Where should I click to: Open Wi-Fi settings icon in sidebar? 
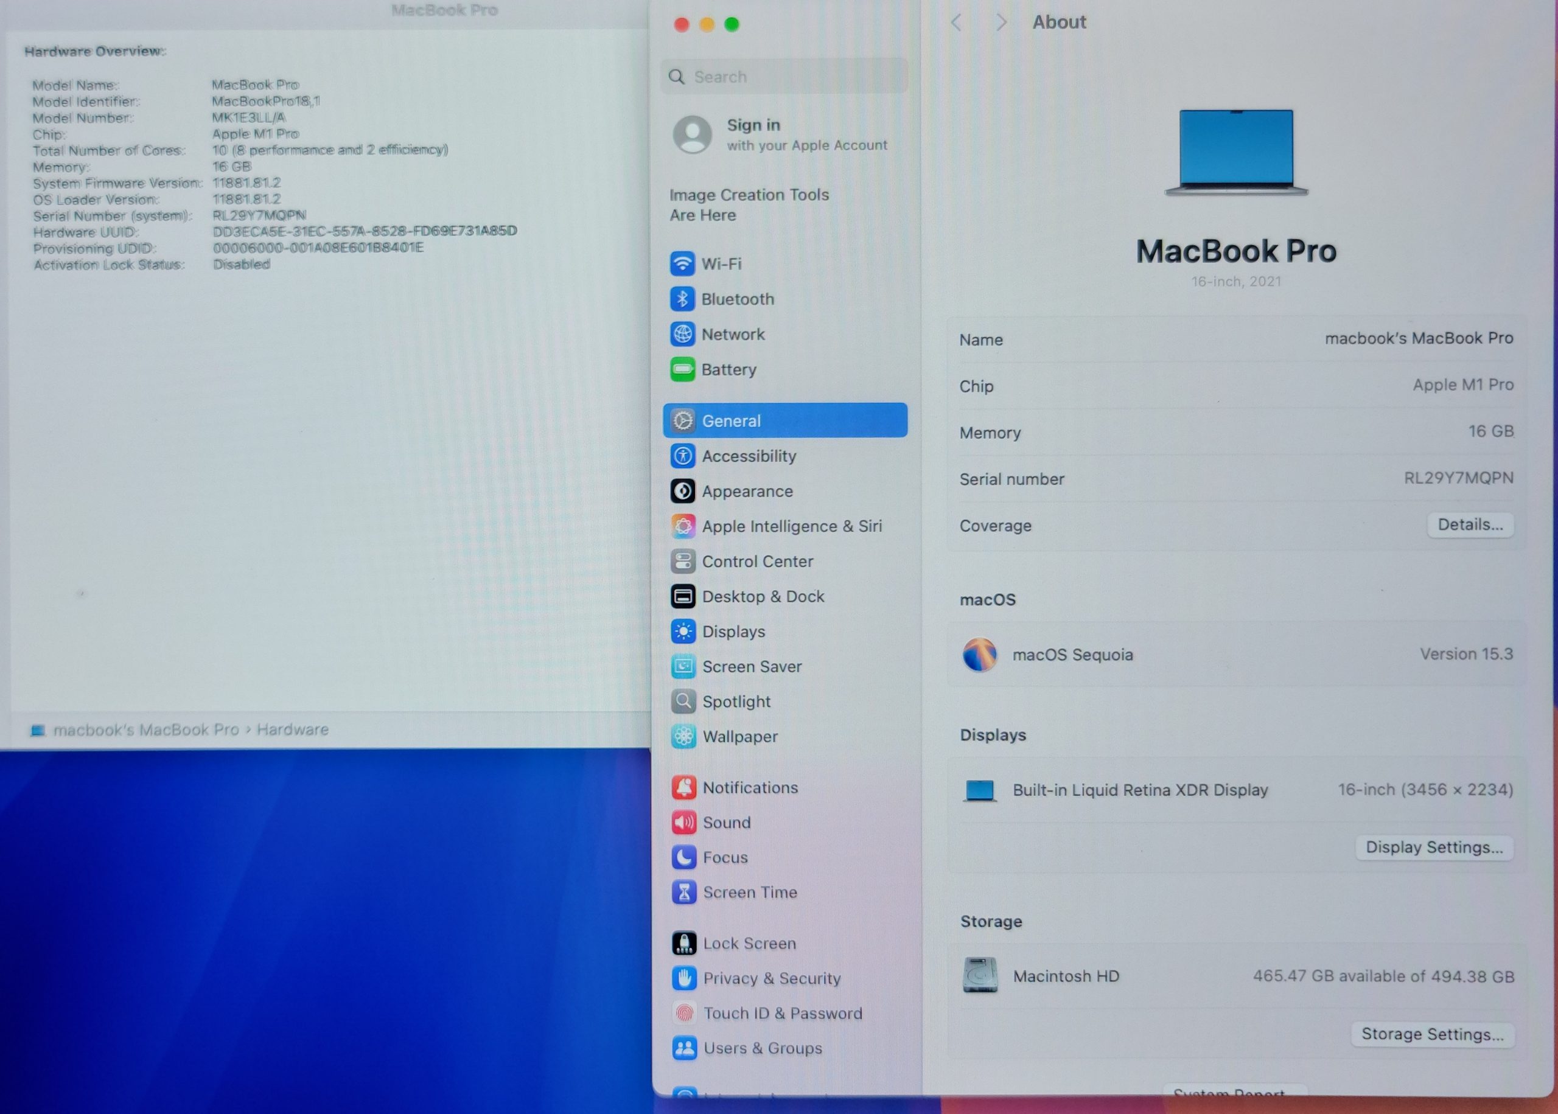tap(682, 263)
